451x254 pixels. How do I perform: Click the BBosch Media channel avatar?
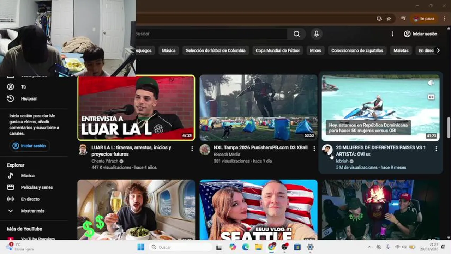point(205,150)
